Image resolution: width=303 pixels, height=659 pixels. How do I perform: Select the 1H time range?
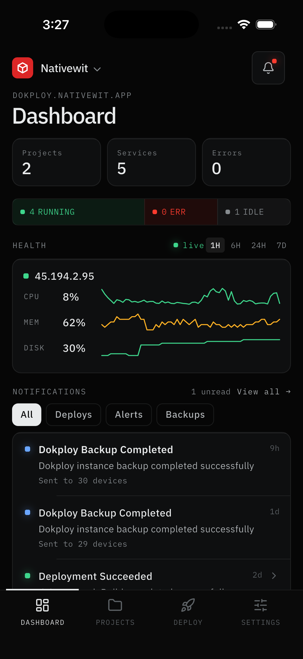pos(215,245)
